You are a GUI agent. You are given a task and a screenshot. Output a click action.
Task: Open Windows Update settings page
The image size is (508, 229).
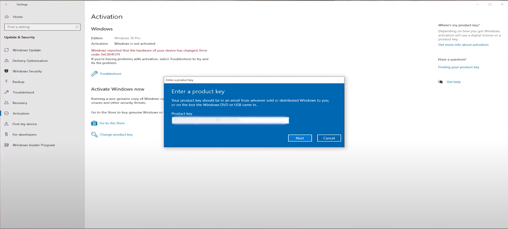(x=27, y=50)
